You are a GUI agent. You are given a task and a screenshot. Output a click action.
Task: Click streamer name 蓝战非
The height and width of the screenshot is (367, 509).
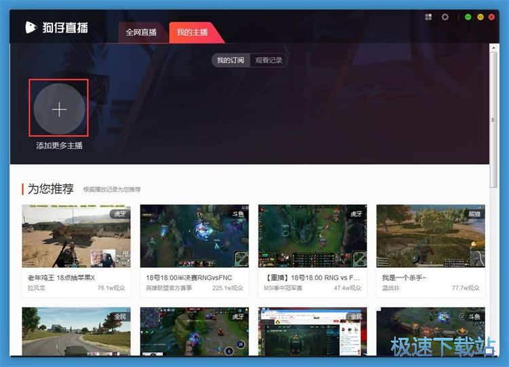[391, 288]
